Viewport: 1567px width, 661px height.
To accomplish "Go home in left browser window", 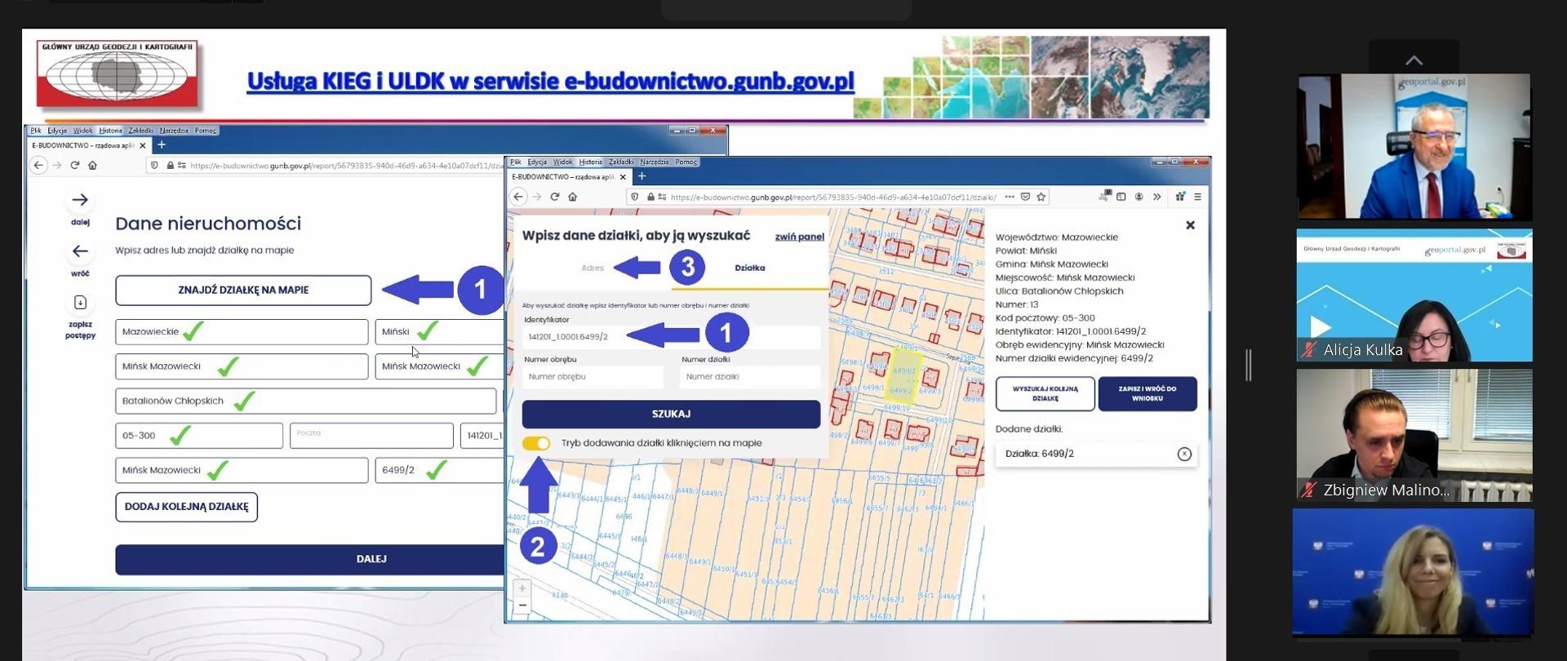I will pos(93,165).
